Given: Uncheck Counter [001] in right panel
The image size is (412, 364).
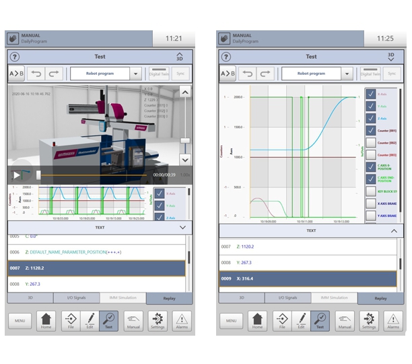Looking at the screenshot, I should (371, 131).
